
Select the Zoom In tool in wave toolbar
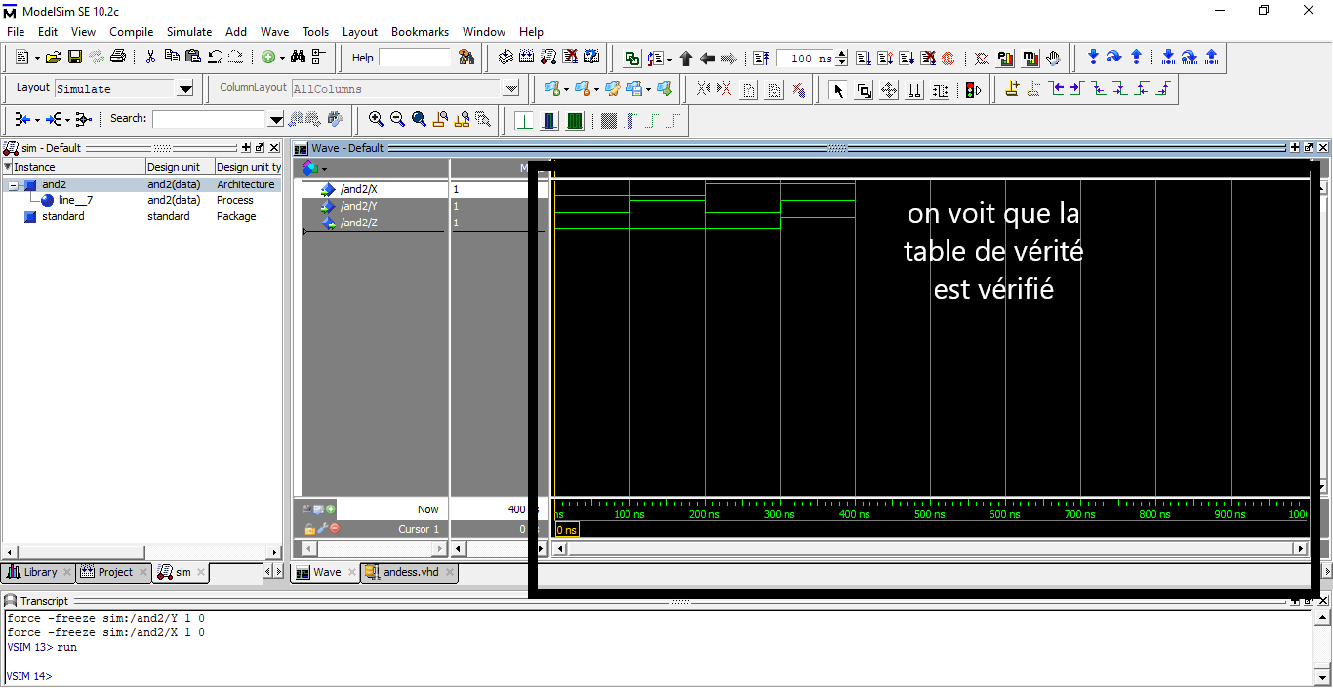[x=375, y=119]
